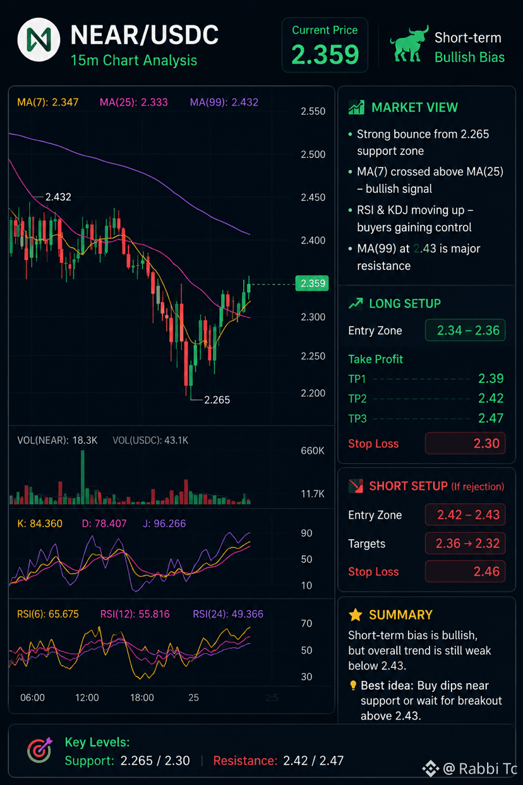Click the D: 78.407 indicator value
The height and width of the screenshot is (785, 523).
pos(104,523)
